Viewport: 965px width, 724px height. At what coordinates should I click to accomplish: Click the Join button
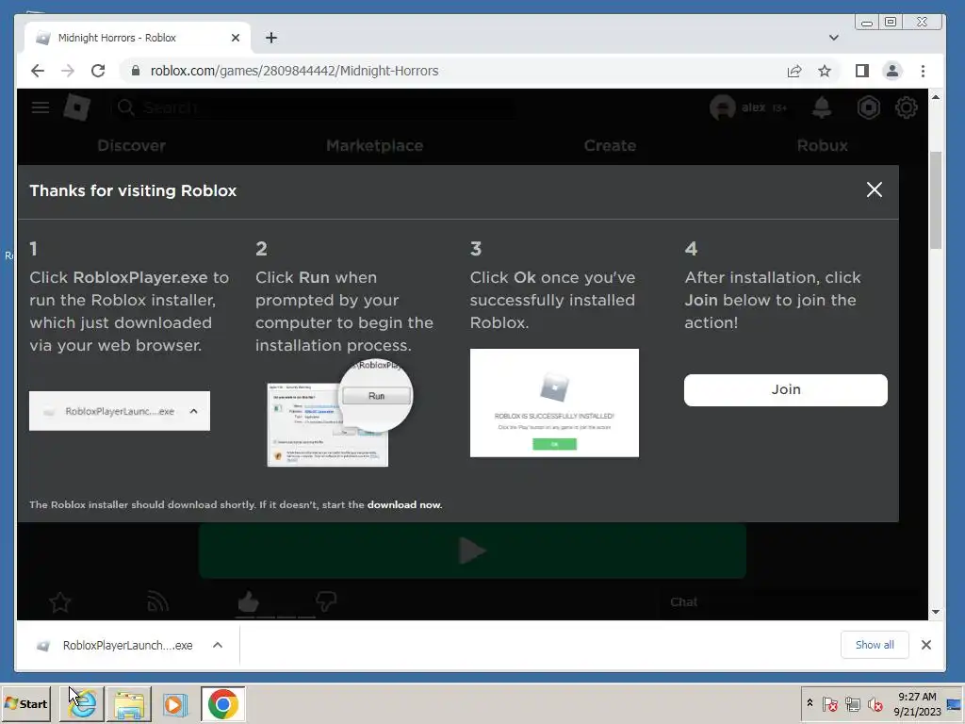786,389
